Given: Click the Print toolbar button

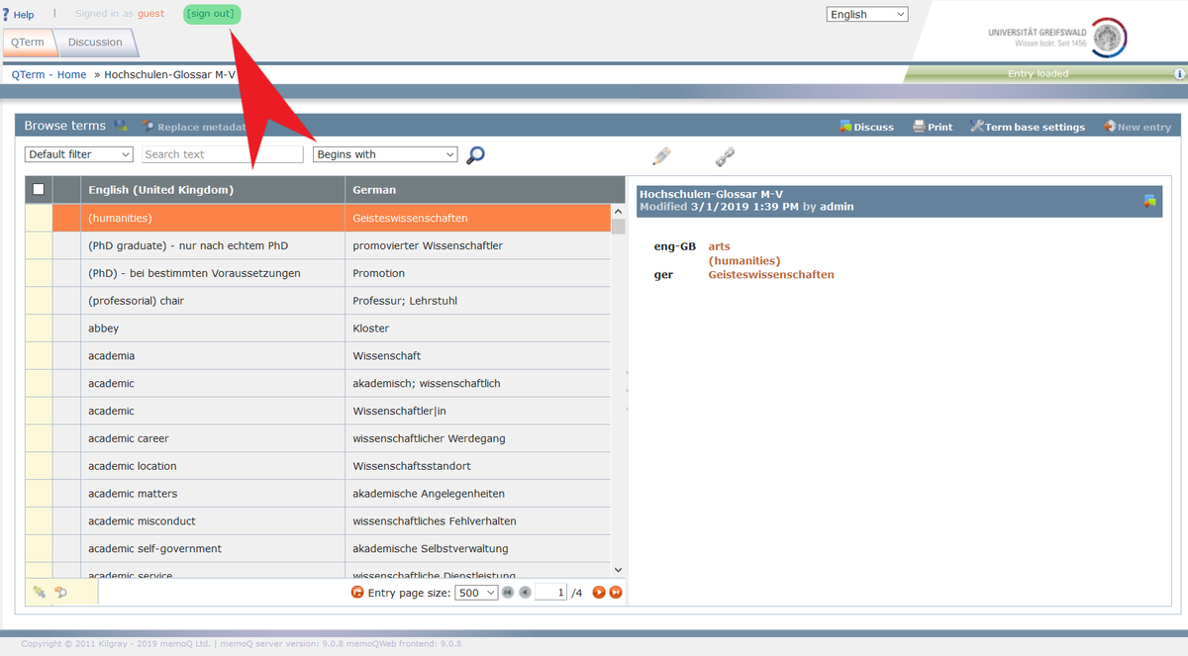Looking at the screenshot, I should [932, 127].
